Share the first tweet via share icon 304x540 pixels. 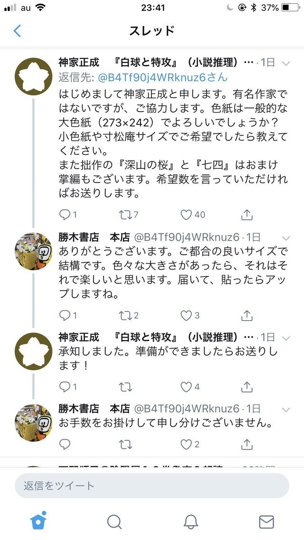coord(247,215)
